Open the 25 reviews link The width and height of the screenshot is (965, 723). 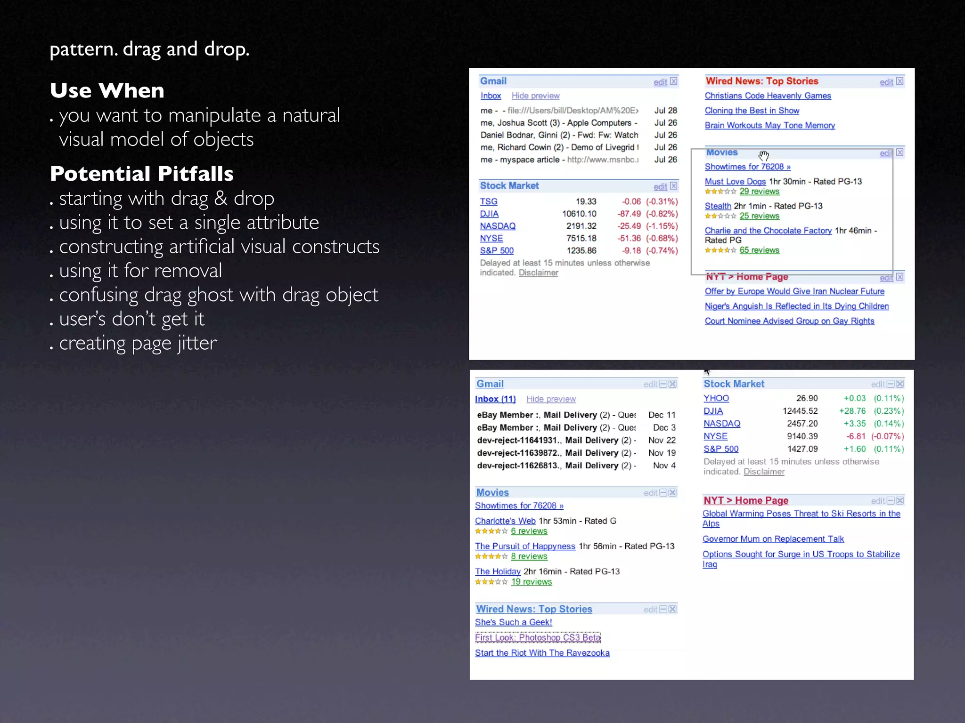[759, 216]
